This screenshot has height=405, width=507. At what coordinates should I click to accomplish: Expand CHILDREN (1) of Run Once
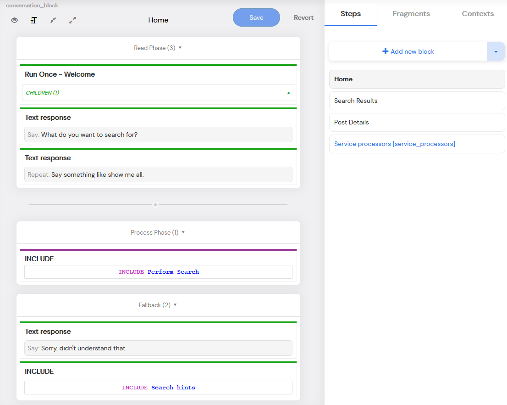coord(159,93)
